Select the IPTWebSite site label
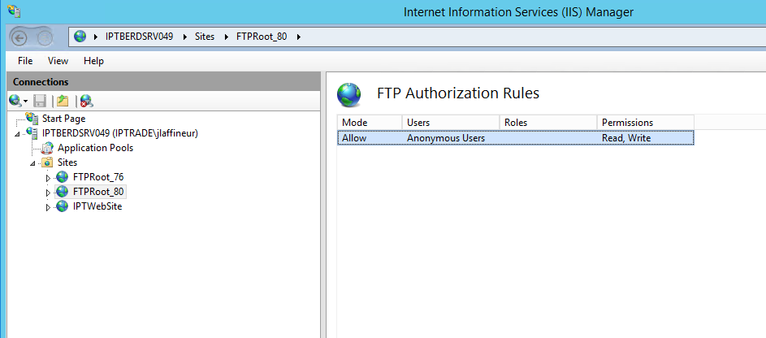Screen dimensions: 766x338 click(97, 206)
